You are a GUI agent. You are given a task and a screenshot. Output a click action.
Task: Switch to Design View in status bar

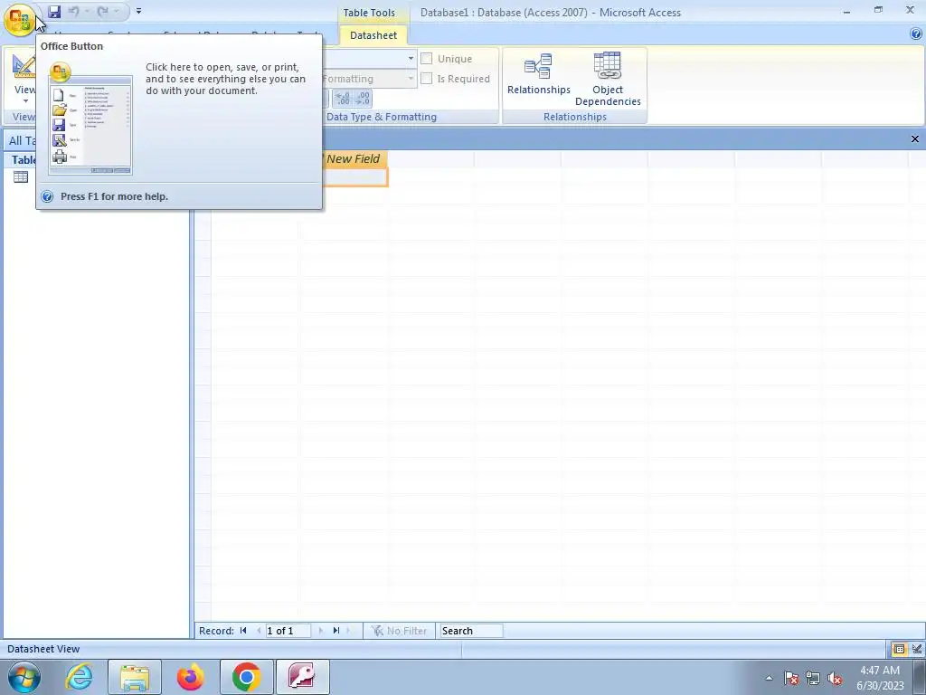(916, 649)
